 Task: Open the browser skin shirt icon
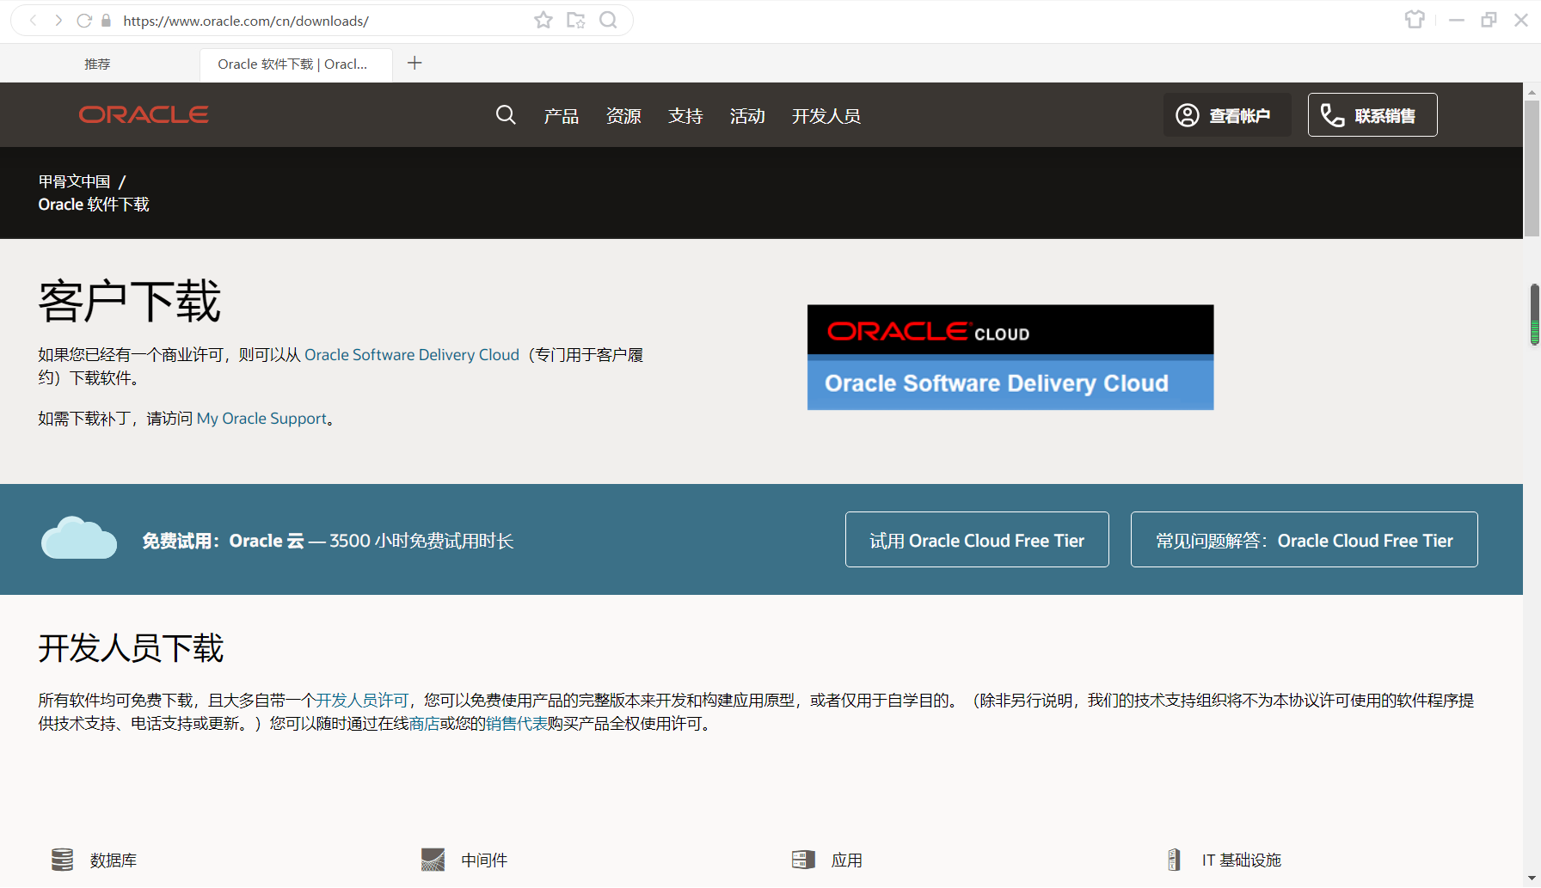click(x=1415, y=20)
